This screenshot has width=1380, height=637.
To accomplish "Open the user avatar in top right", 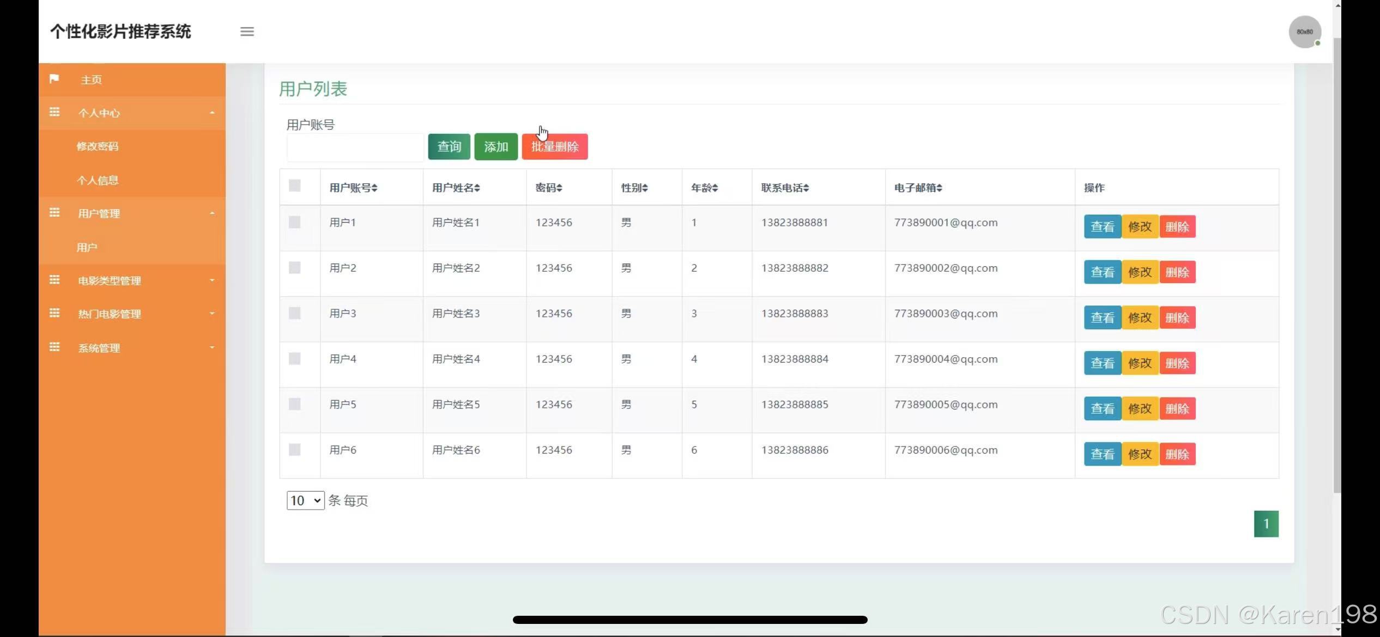I will pyautogui.click(x=1304, y=32).
